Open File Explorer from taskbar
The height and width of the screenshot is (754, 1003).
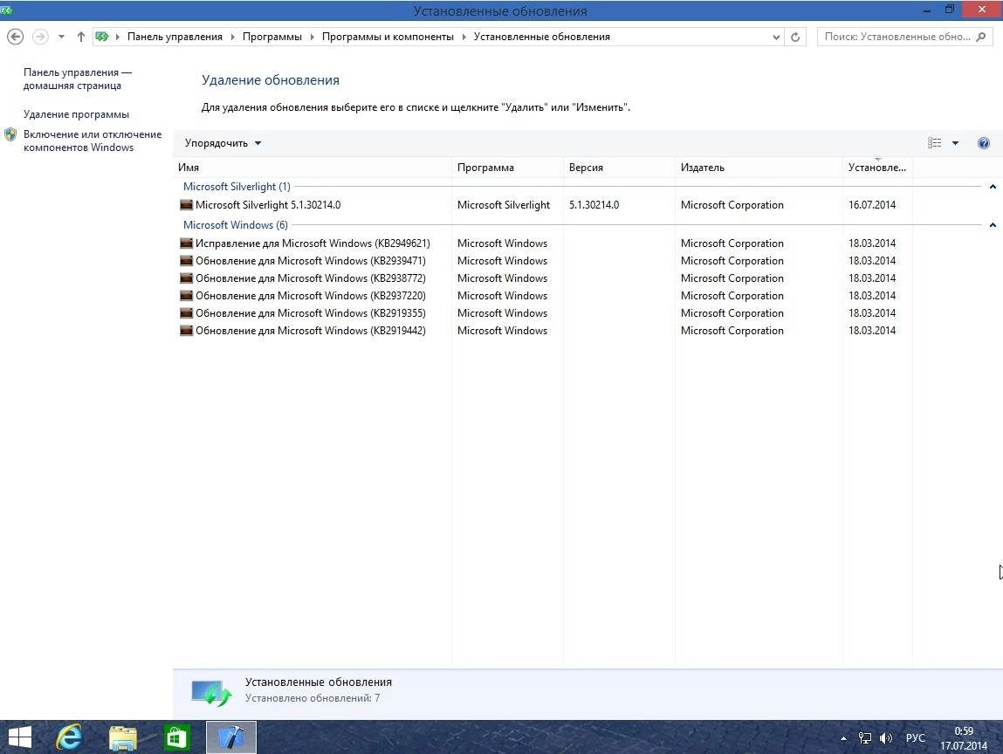[123, 737]
